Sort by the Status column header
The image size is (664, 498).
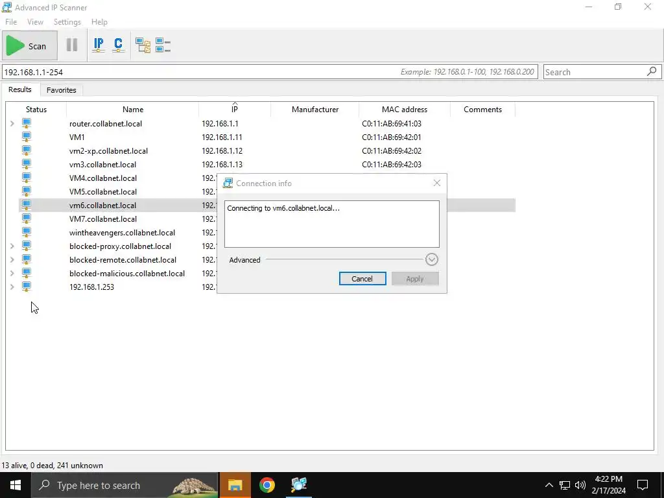(36, 109)
